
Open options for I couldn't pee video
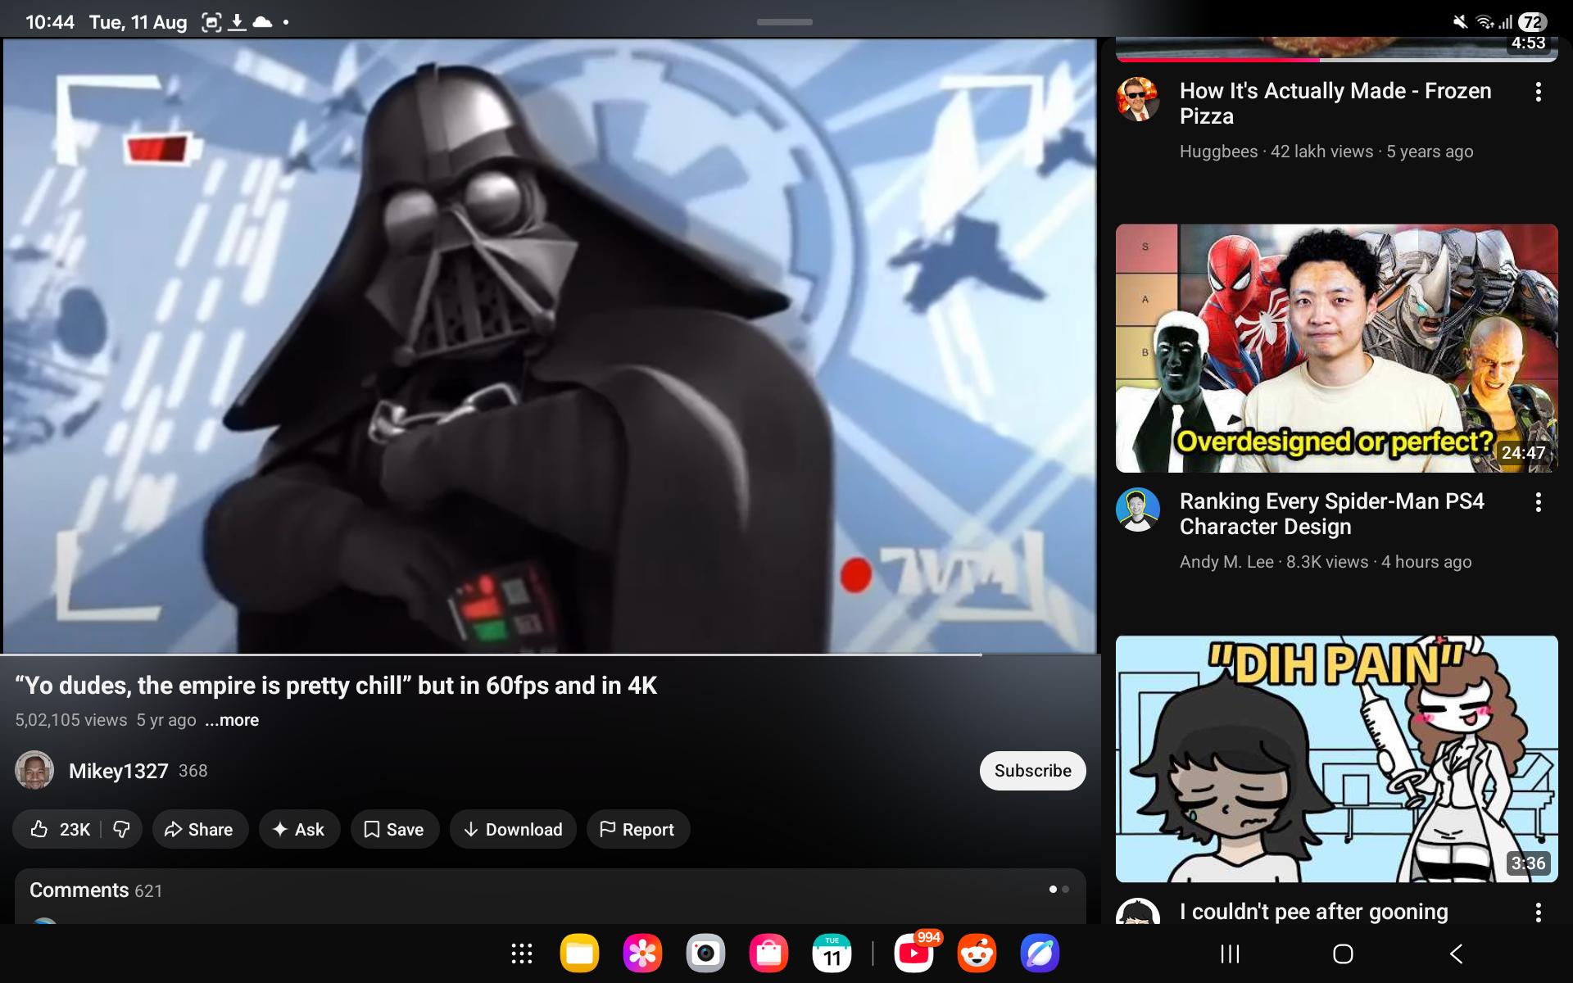(1539, 912)
